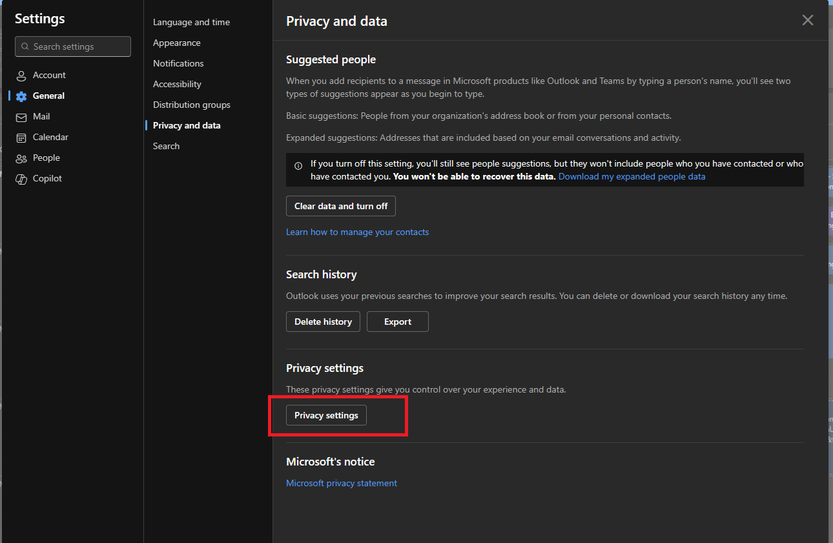Open Mail settings via the envelope icon

21,116
